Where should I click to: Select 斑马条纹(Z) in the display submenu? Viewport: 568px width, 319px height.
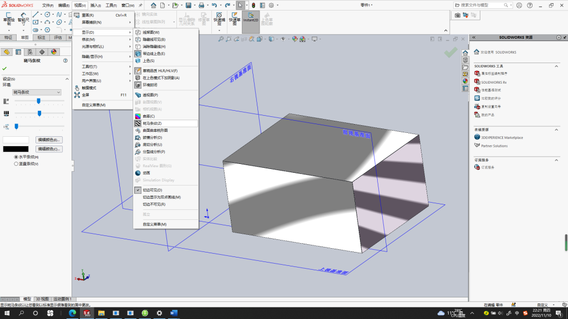[166, 124]
